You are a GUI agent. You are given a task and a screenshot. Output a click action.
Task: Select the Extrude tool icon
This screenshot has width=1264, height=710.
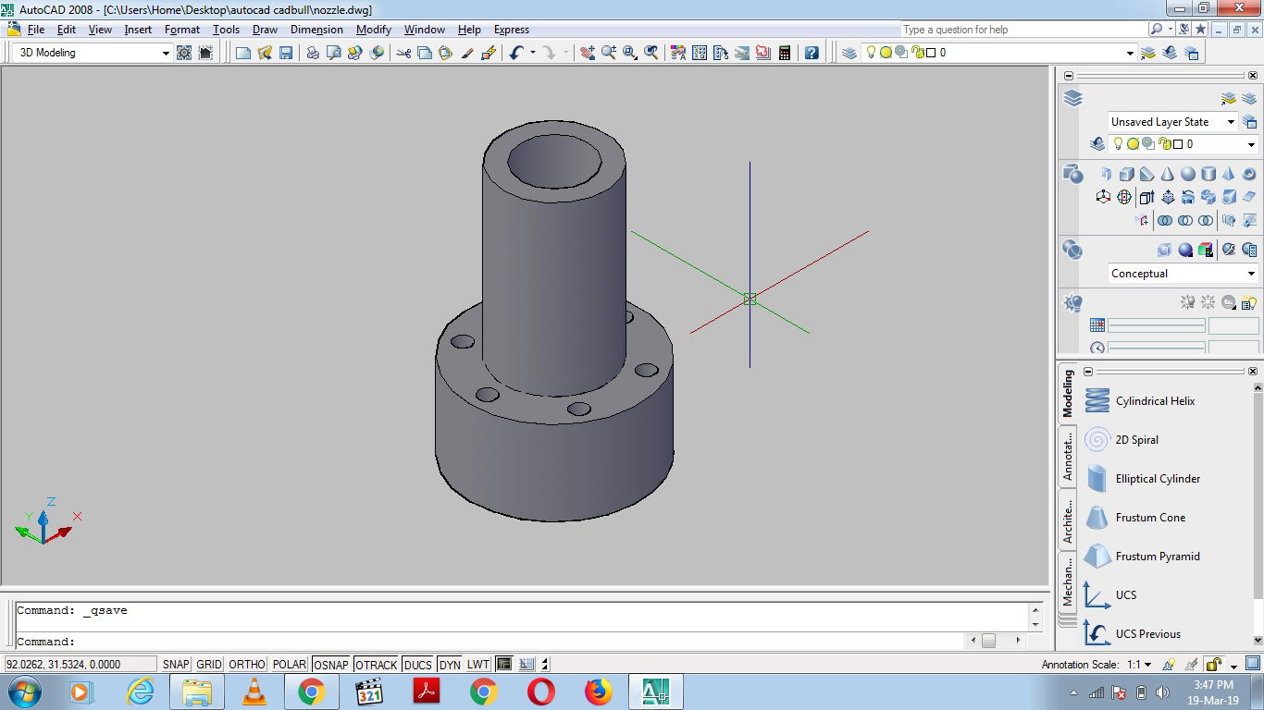tap(1147, 197)
